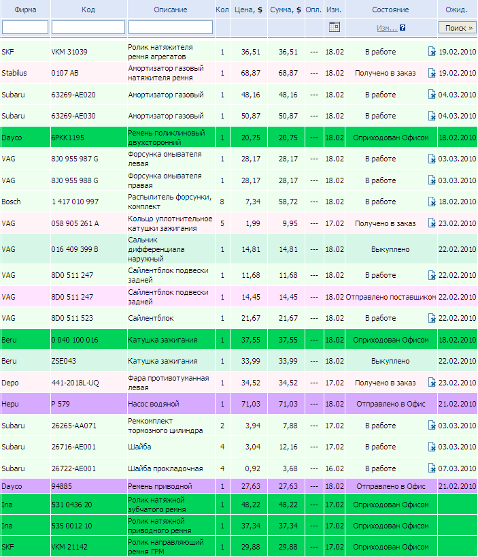
Task: Select code cell VKM 21142
Action: [x=69, y=547]
